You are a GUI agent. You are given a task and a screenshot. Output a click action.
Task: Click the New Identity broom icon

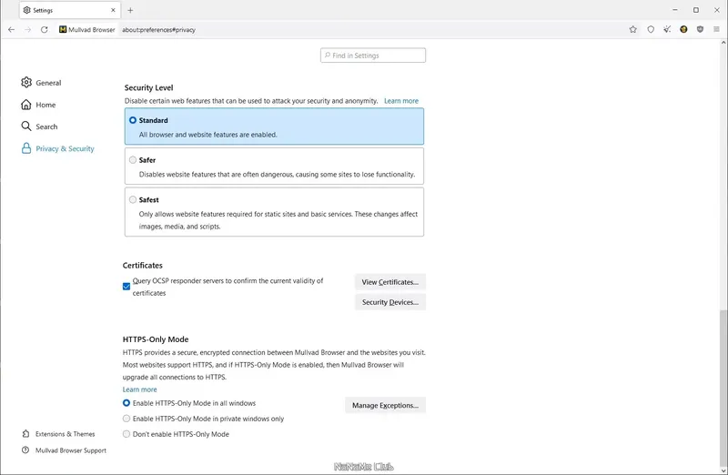pos(667,29)
